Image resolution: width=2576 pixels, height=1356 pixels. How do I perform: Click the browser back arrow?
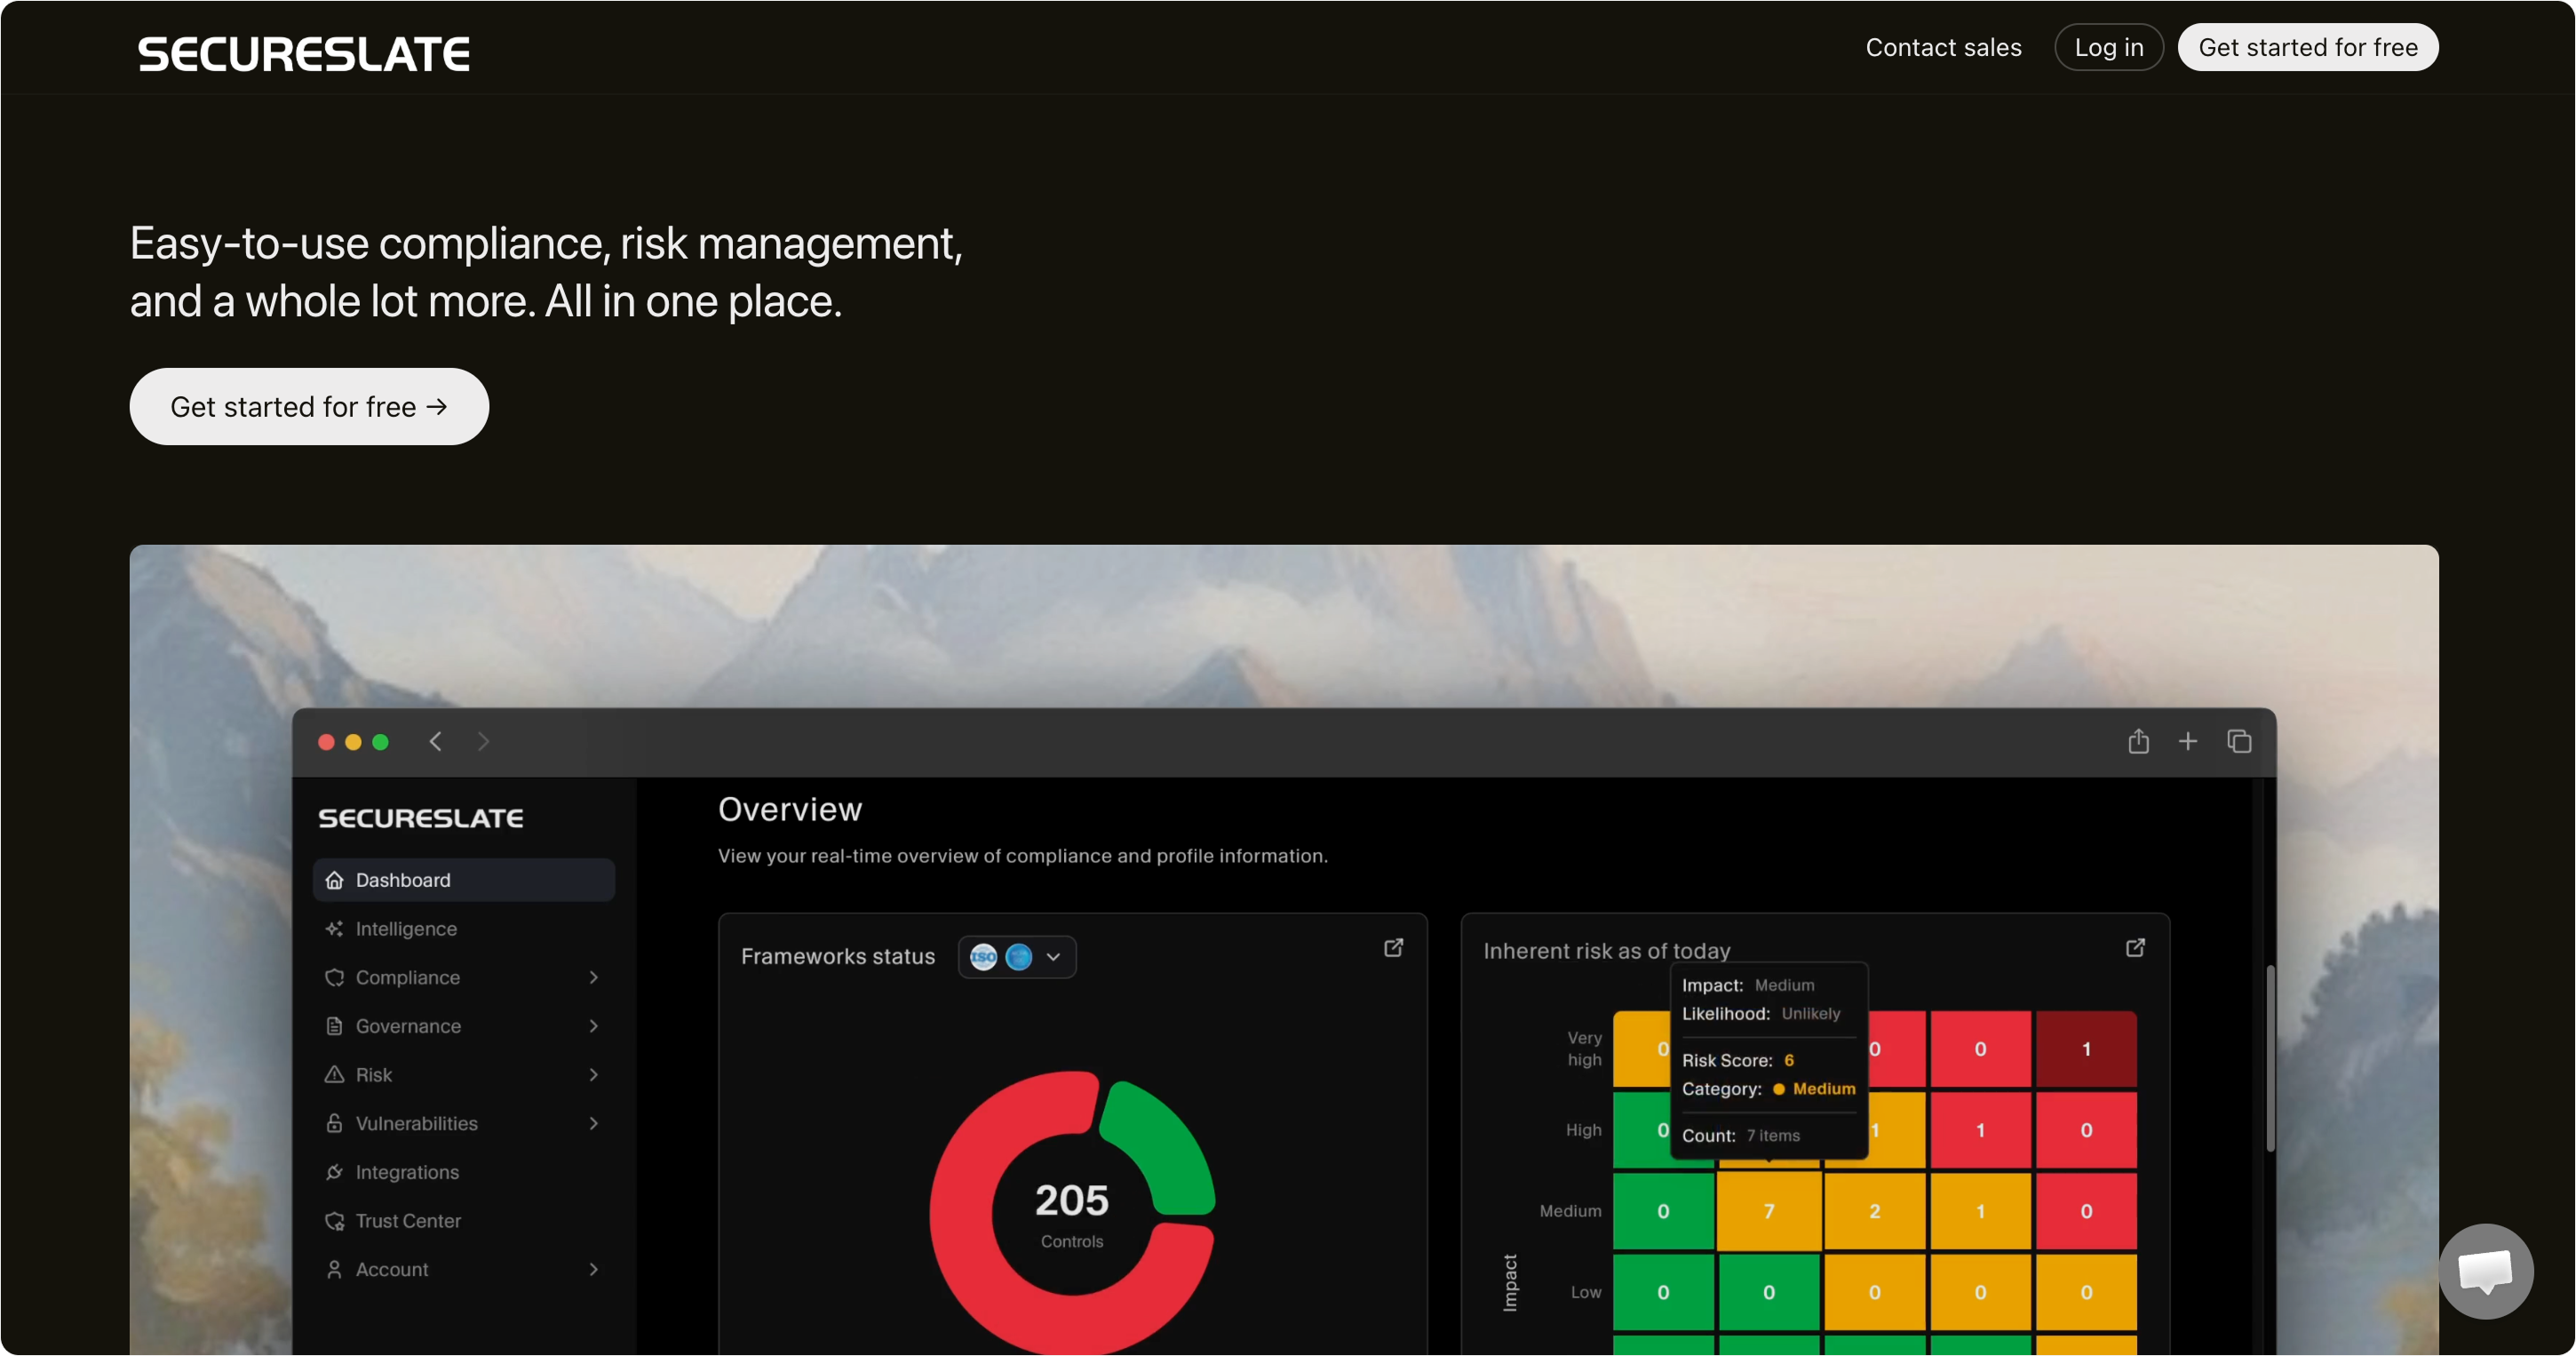[x=436, y=741]
